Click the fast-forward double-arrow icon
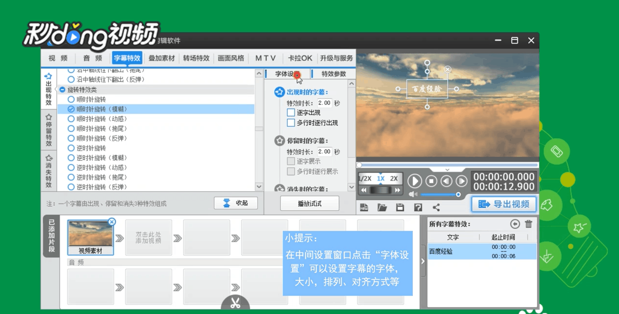The height and width of the screenshot is (314, 619). pos(397,190)
